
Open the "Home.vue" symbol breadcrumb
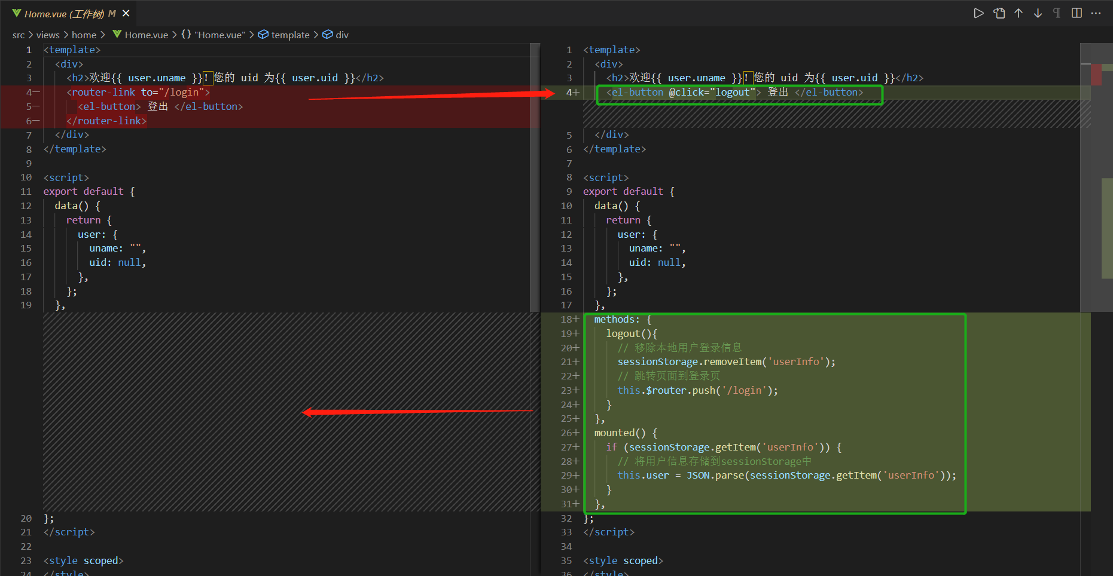(219, 35)
